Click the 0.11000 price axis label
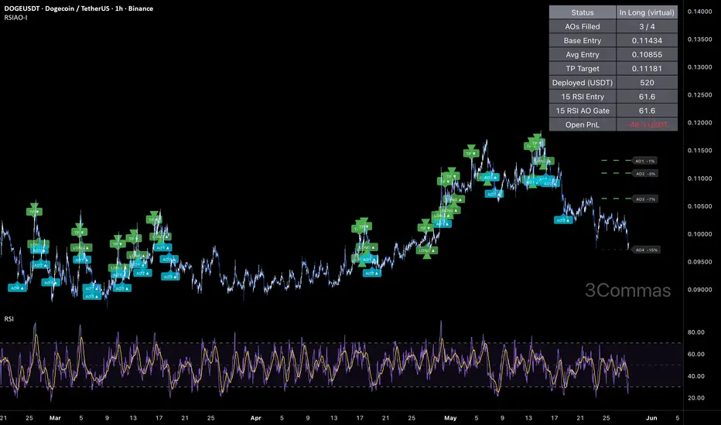 pos(699,178)
